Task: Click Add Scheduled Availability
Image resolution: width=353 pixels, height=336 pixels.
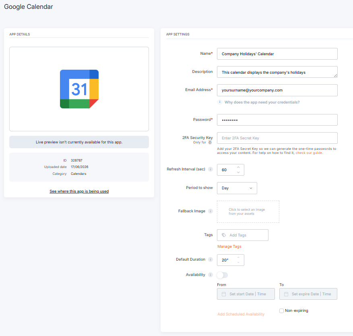Action: (x=241, y=314)
